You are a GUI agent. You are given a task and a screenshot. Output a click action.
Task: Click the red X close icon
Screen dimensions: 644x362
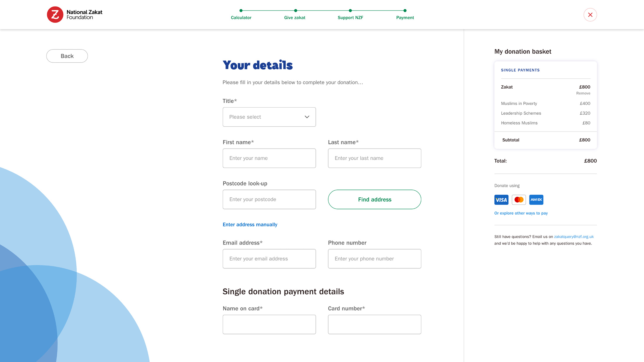click(x=590, y=15)
